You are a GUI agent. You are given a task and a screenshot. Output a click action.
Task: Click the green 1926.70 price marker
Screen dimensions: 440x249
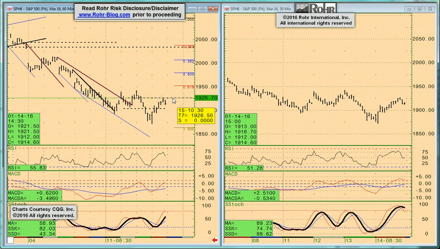pyautogui.click(x=206, y=98)
